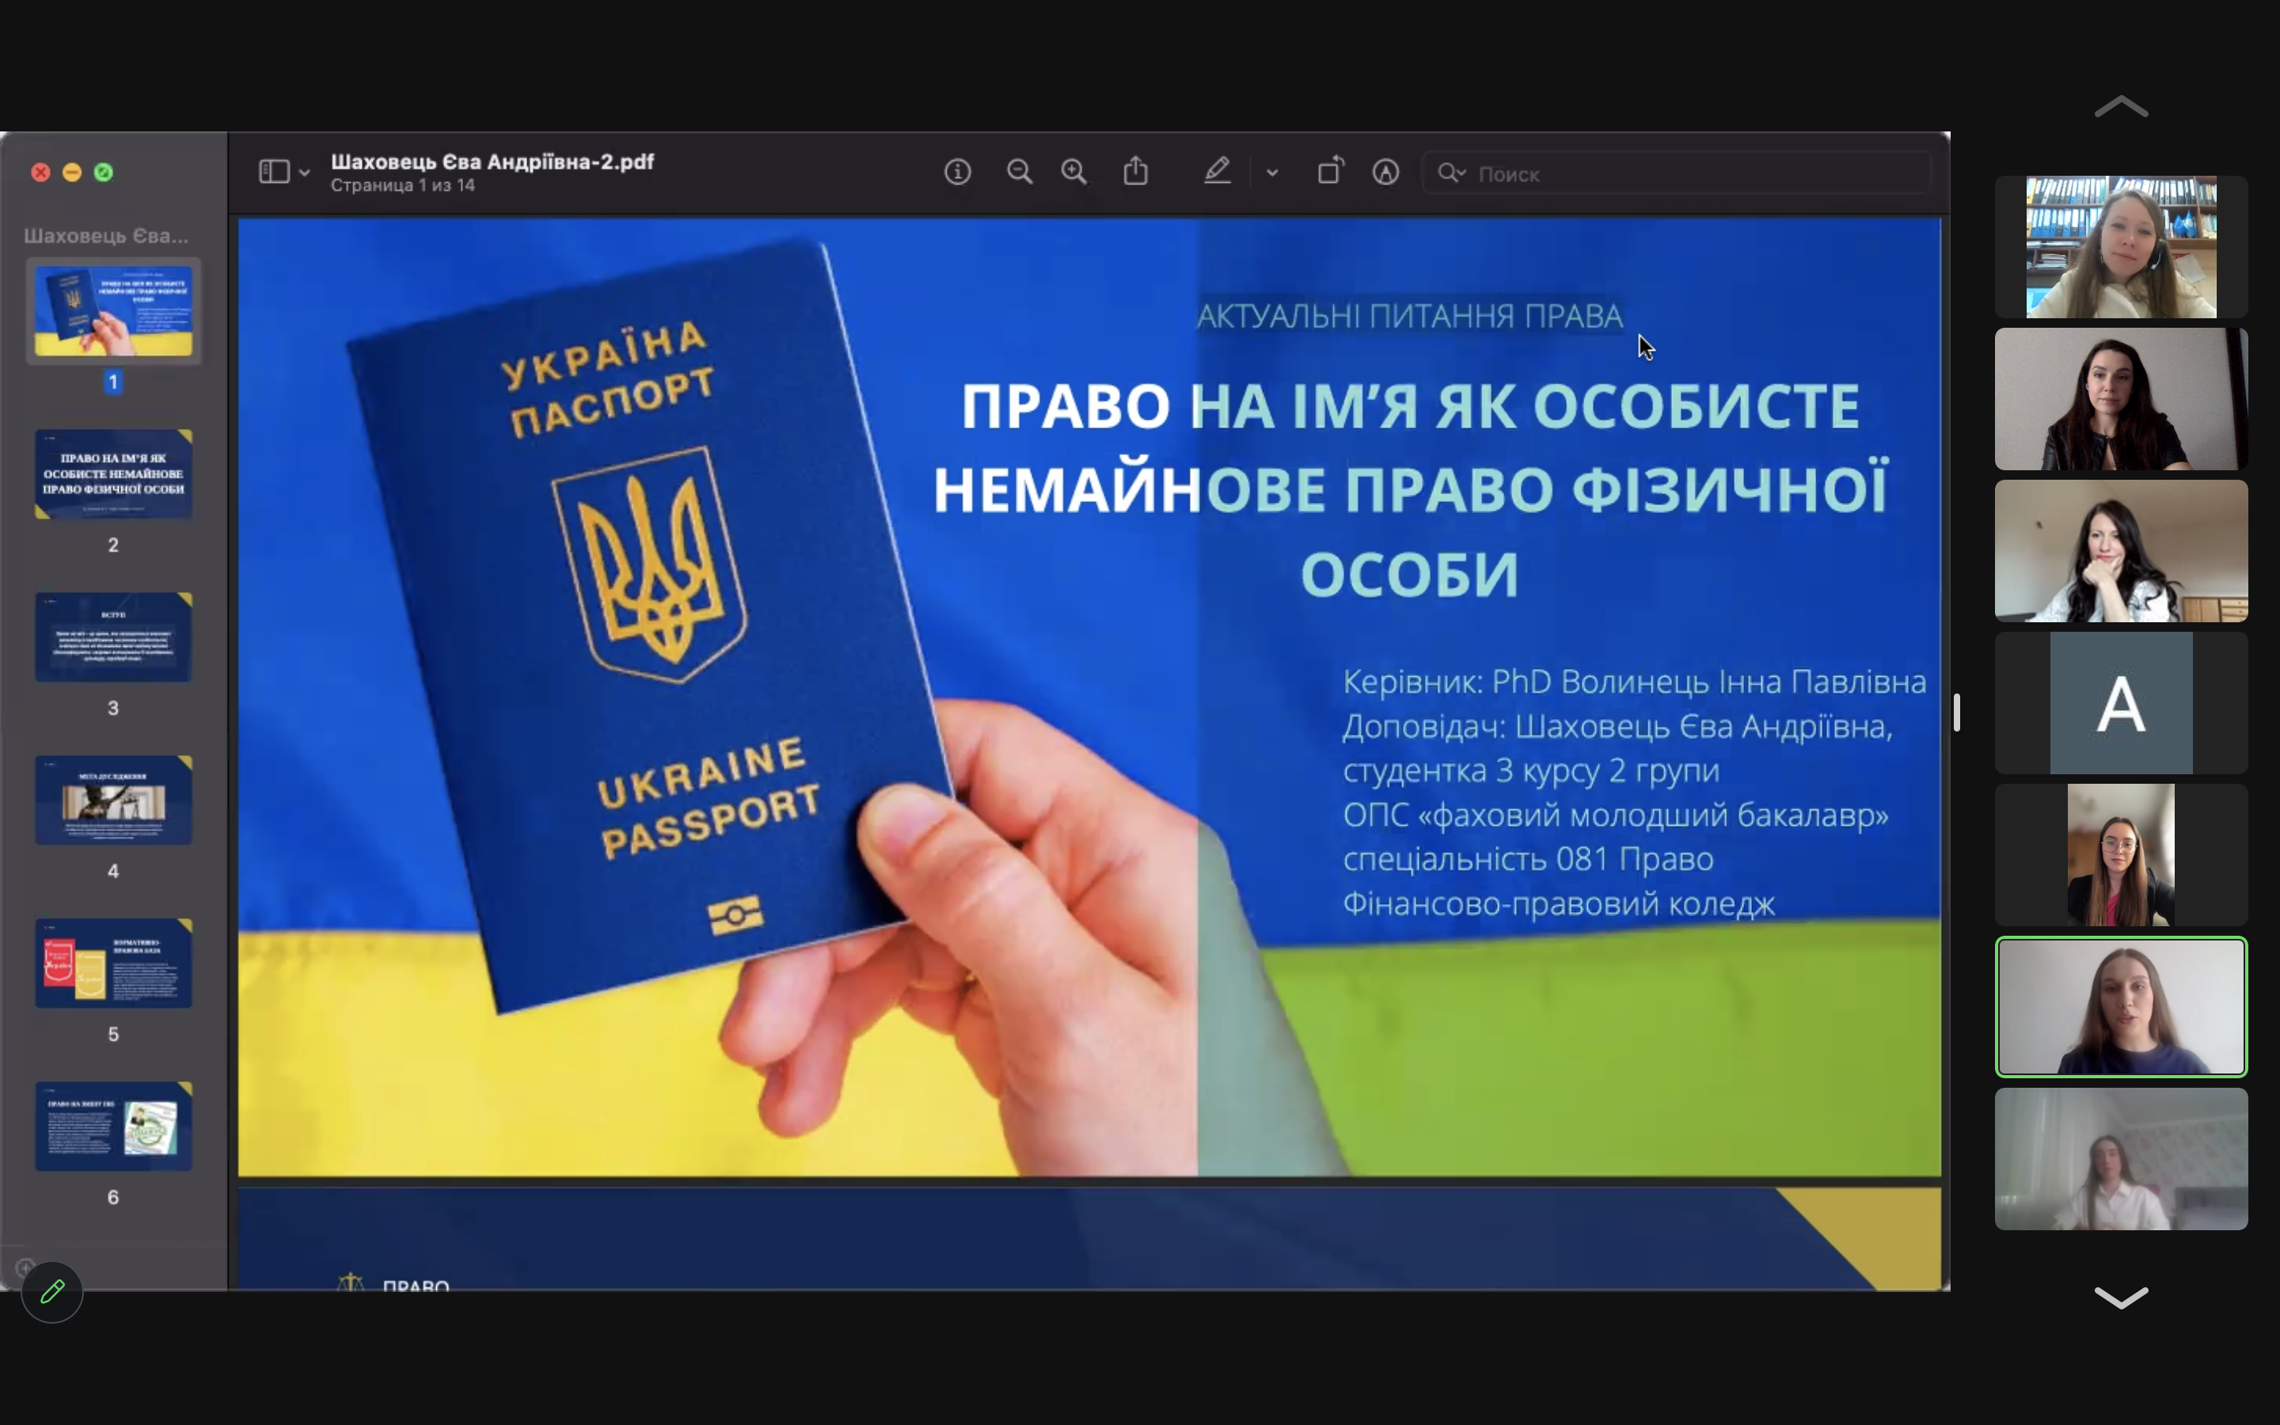Select the participant tile with letter A
This screenshot has height=1425, width=2280.
(2120, 703)
